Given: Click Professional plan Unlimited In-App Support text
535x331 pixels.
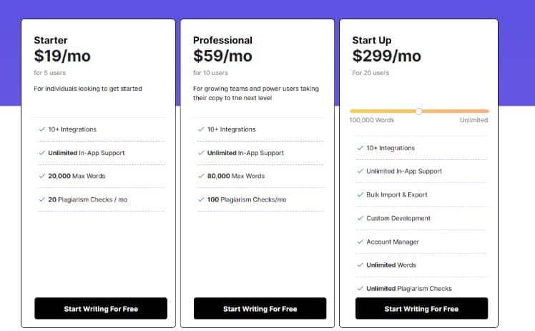Looking at the screenshot, I should [245, 153].
